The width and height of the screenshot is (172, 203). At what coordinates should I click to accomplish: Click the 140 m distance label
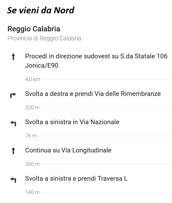coord(32,192)
